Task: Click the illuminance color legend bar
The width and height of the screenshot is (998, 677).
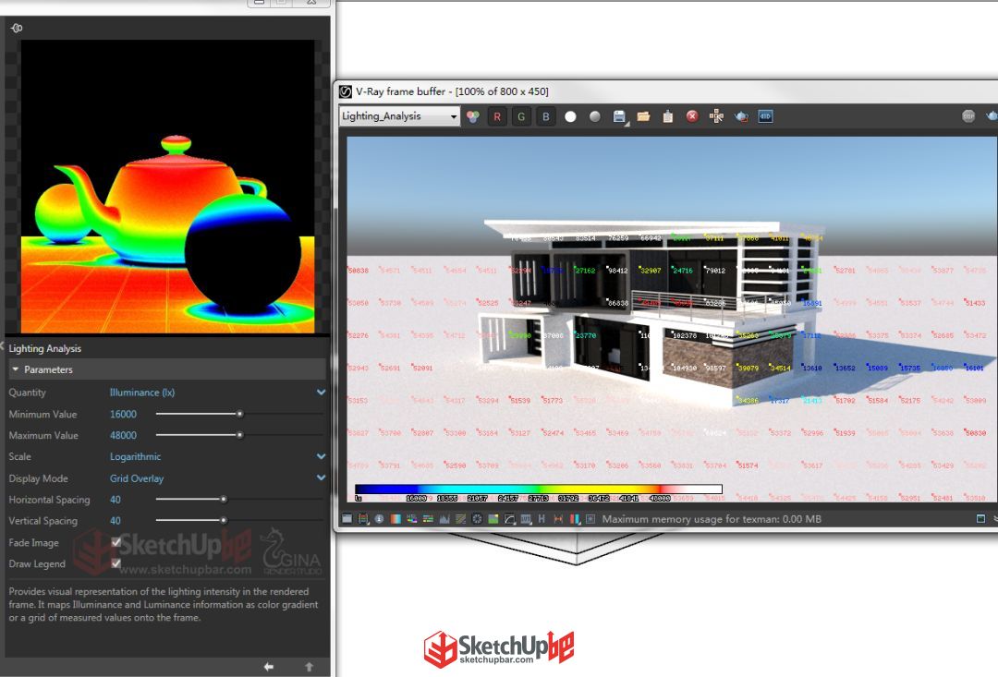Action: (539, 490)
